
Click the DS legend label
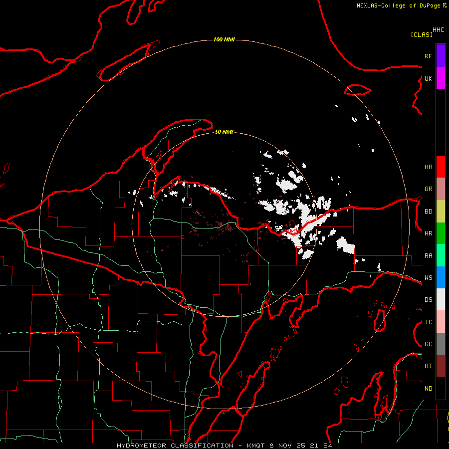(428, 300)
